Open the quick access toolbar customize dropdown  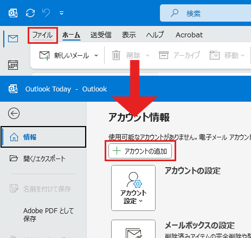click(x=61, y=13)
